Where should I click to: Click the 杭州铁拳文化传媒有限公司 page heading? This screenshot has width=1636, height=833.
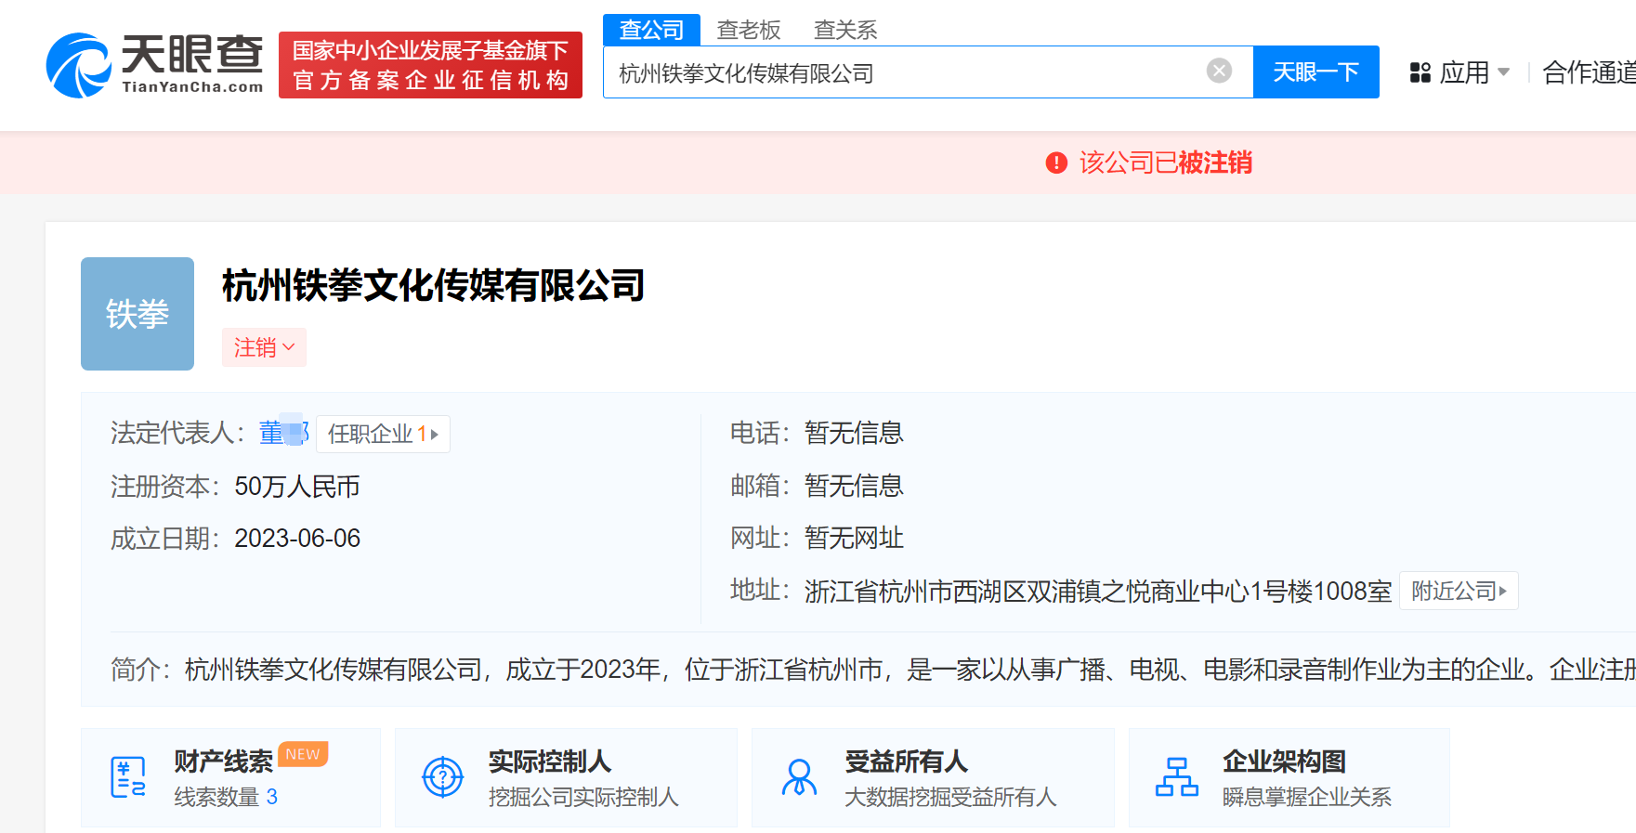pos(433,285)
